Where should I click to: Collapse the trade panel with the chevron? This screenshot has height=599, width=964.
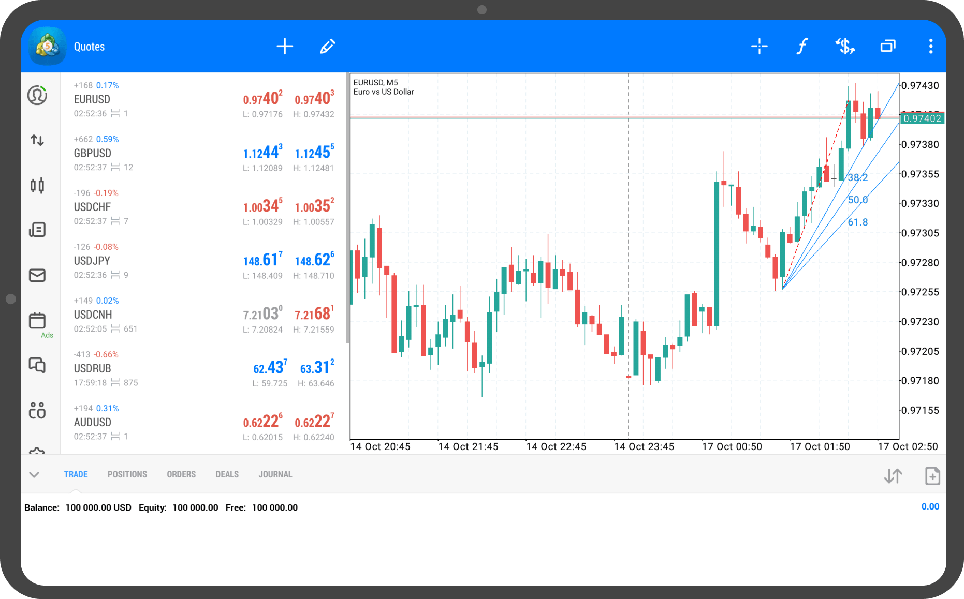coord(35,474)
